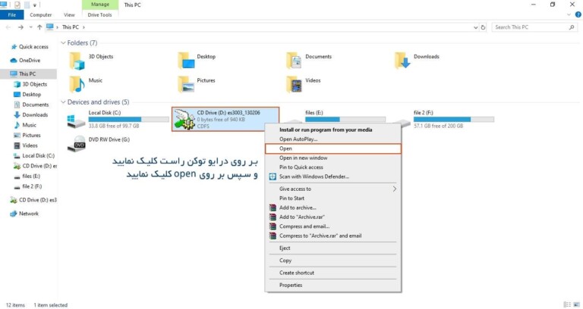Choose Open from the context menu

click(285, 148)
